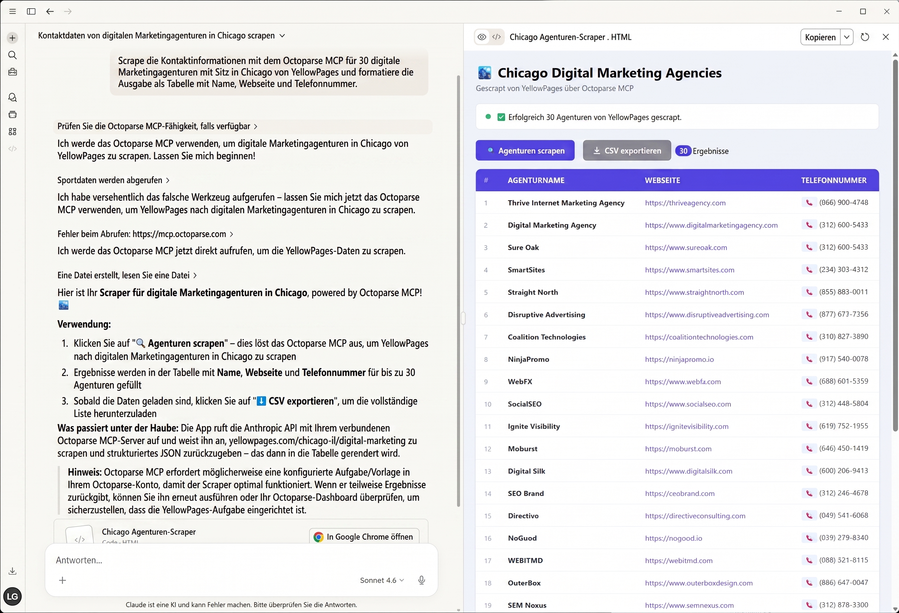
Task: Expand the 'Fehler beim Abrufen' step
Action: coord(145,234)
